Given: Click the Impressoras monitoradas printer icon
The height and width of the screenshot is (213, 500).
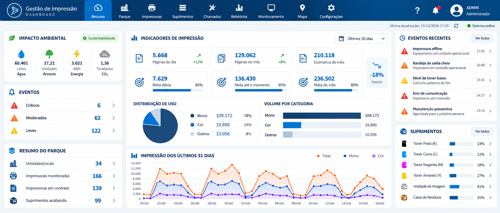Looking at the screenshot, I should coord(13,176).
